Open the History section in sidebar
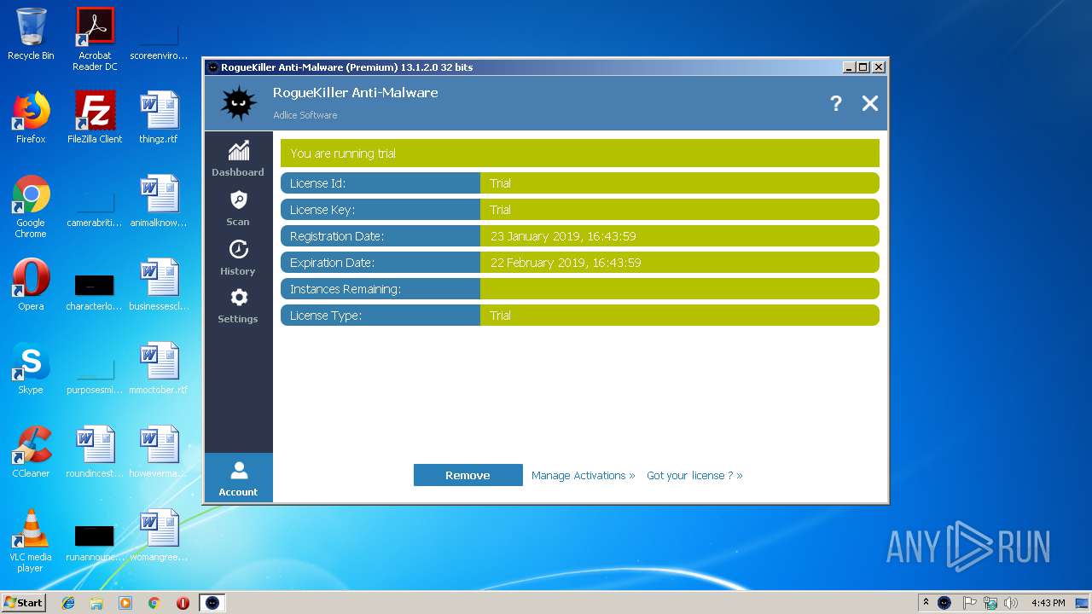 click(x=238, y=258)
